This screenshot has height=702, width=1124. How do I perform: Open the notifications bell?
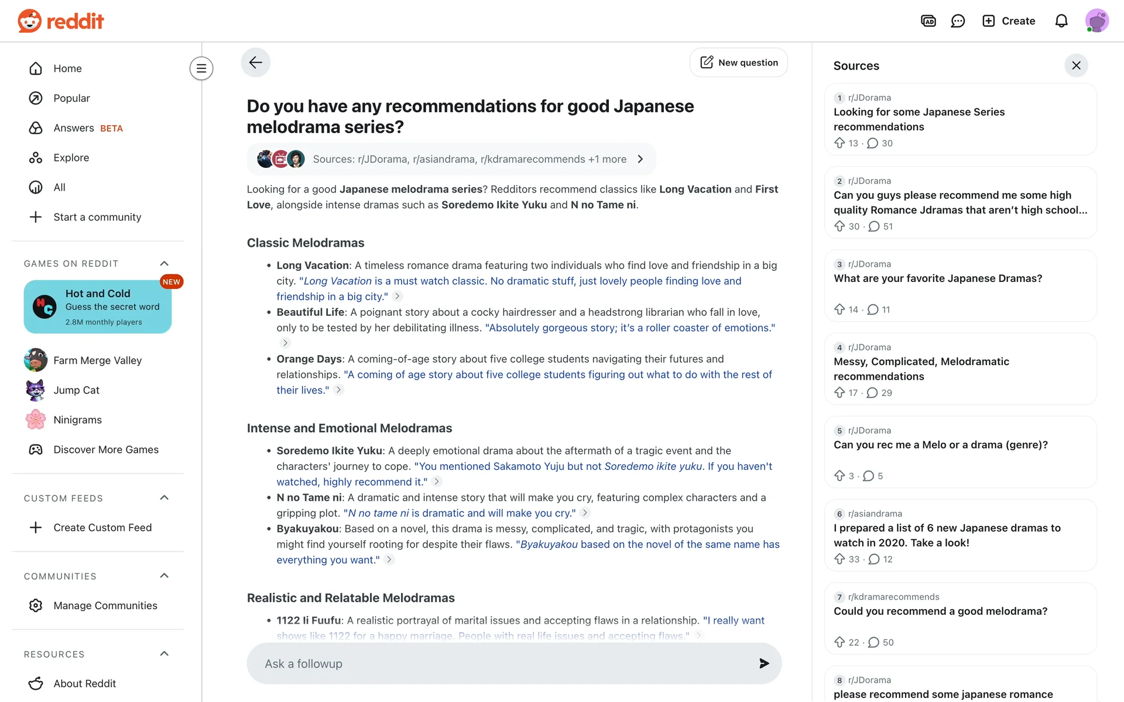[1061, 21]
